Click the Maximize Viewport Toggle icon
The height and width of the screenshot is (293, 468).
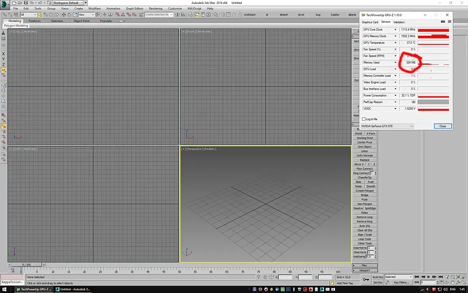click(464, 282)
